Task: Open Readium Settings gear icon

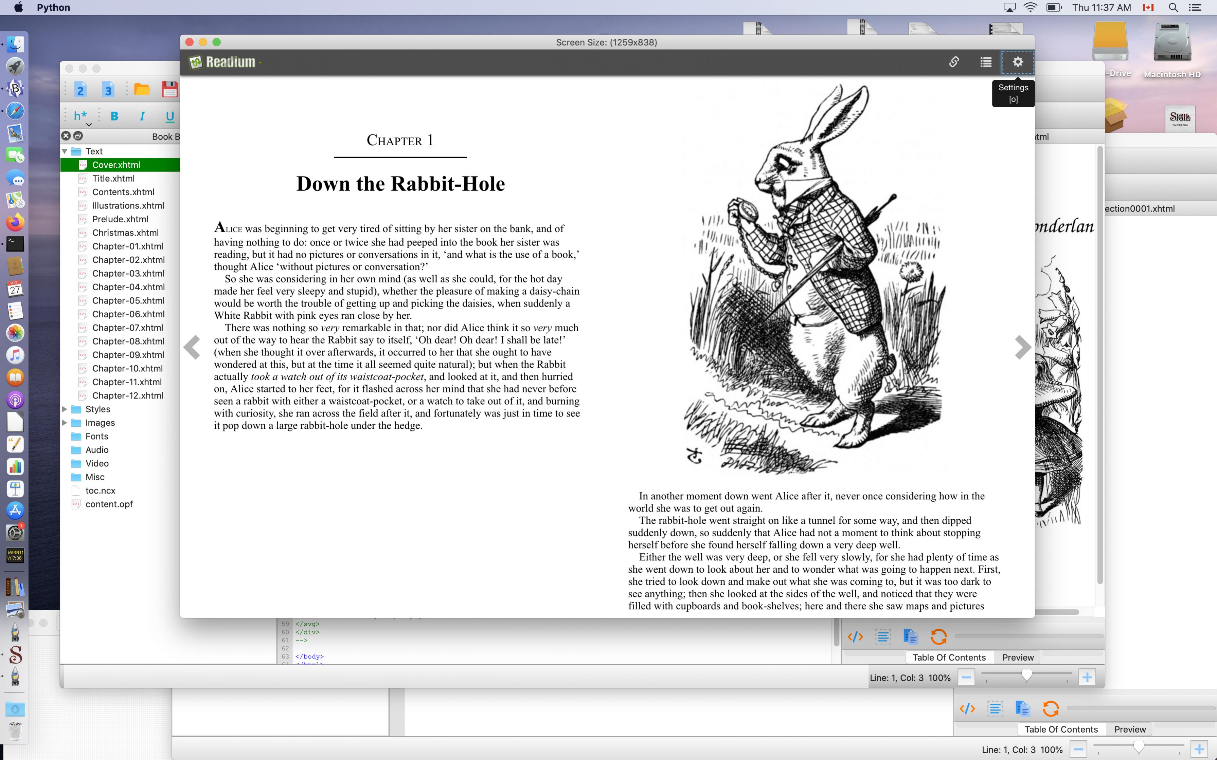Action: point(1017,62)
